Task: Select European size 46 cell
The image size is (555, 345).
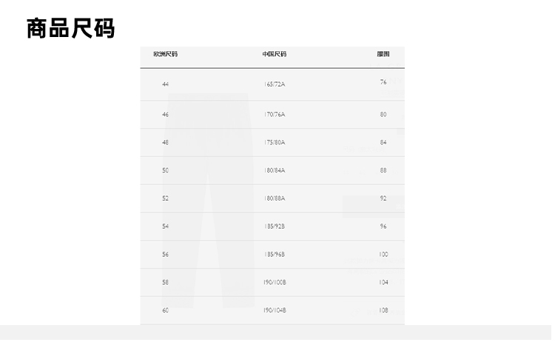Action: click(x=165, y=115)
